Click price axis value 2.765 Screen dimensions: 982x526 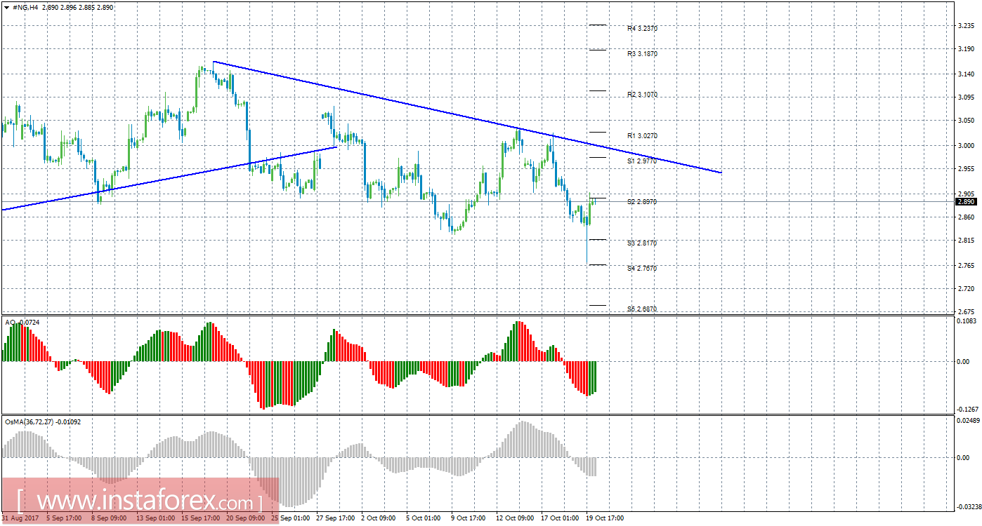click(x=968, y=265)
